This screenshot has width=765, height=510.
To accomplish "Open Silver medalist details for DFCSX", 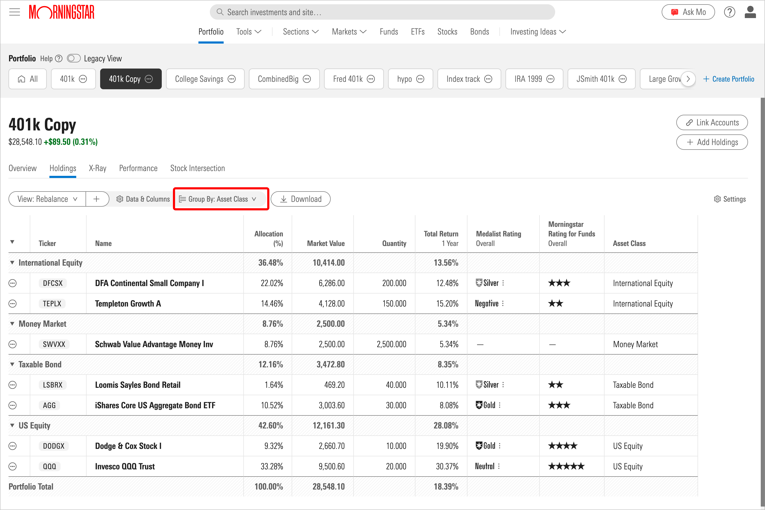I will click(x=503, y=283).
